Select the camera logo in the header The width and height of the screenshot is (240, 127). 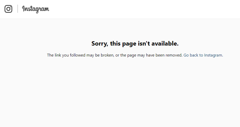[8, 9]
